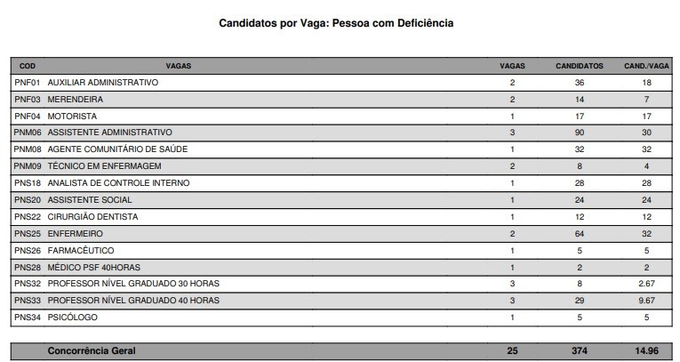
Task: Click Analista de Controle Interno entry
Action: [118, 183]
